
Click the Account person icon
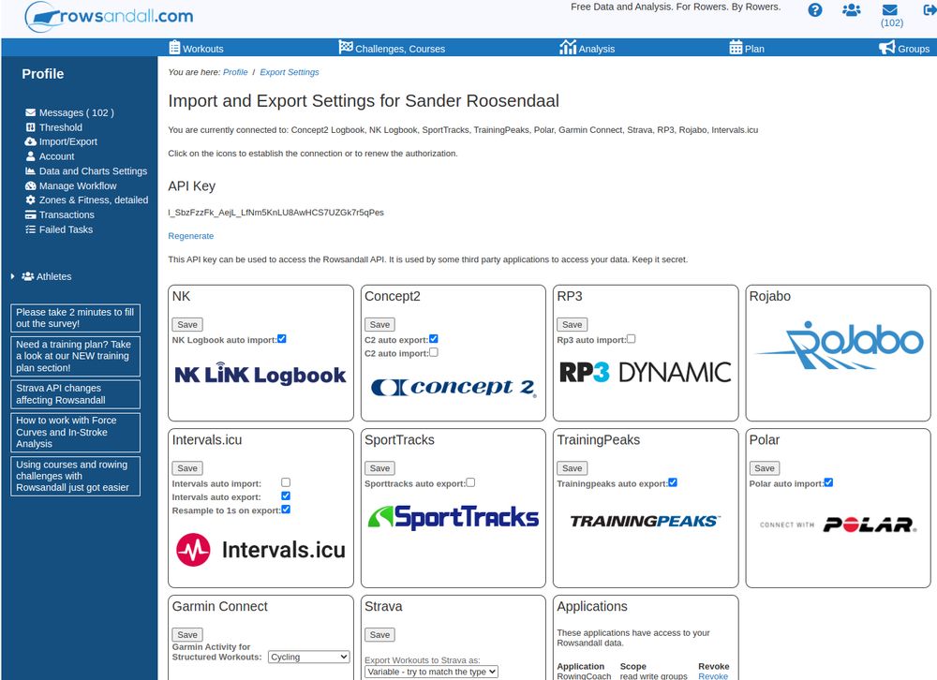[31, 156]
